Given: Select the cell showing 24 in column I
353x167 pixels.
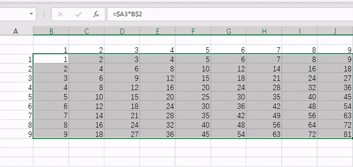Looking at the screenshot, I should pyautogui.click(x=299, y=77).
